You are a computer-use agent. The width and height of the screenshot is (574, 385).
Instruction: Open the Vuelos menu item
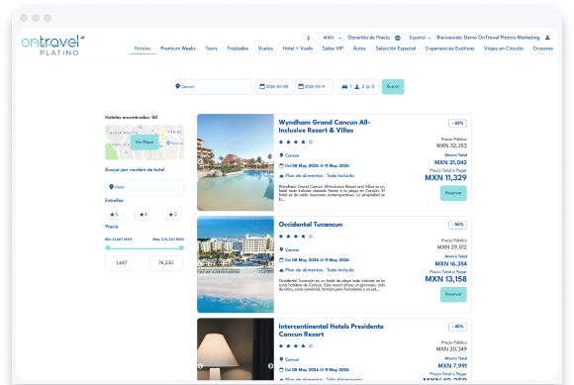tap(265, 48)
